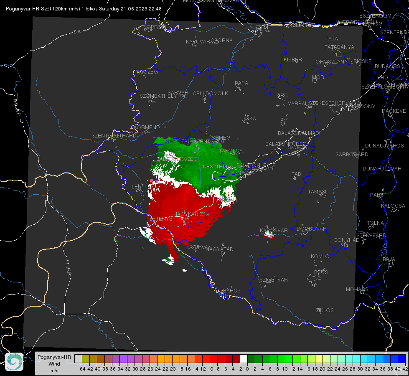
Task: Click the Poganyvar-HR Wind m/s legend label
Action: 54,363
